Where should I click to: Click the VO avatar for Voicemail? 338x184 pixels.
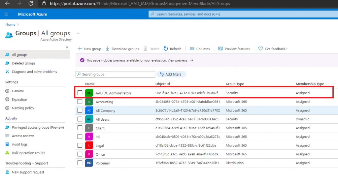pyautogui.click(x=89, y=163)
